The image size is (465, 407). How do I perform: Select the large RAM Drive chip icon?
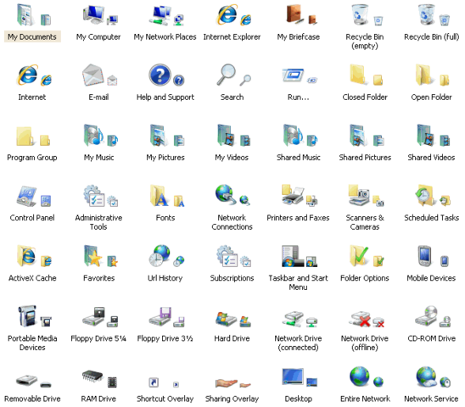[92, 376]
